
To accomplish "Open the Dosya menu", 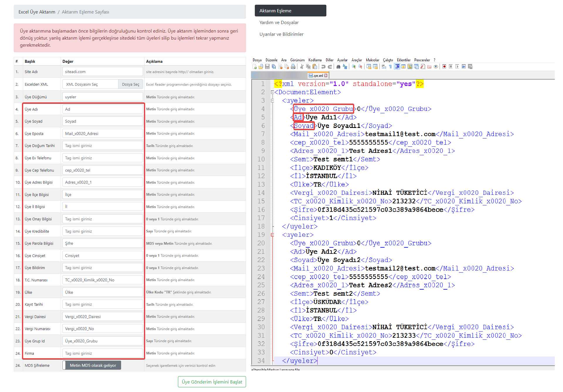I will pos(257,60).
